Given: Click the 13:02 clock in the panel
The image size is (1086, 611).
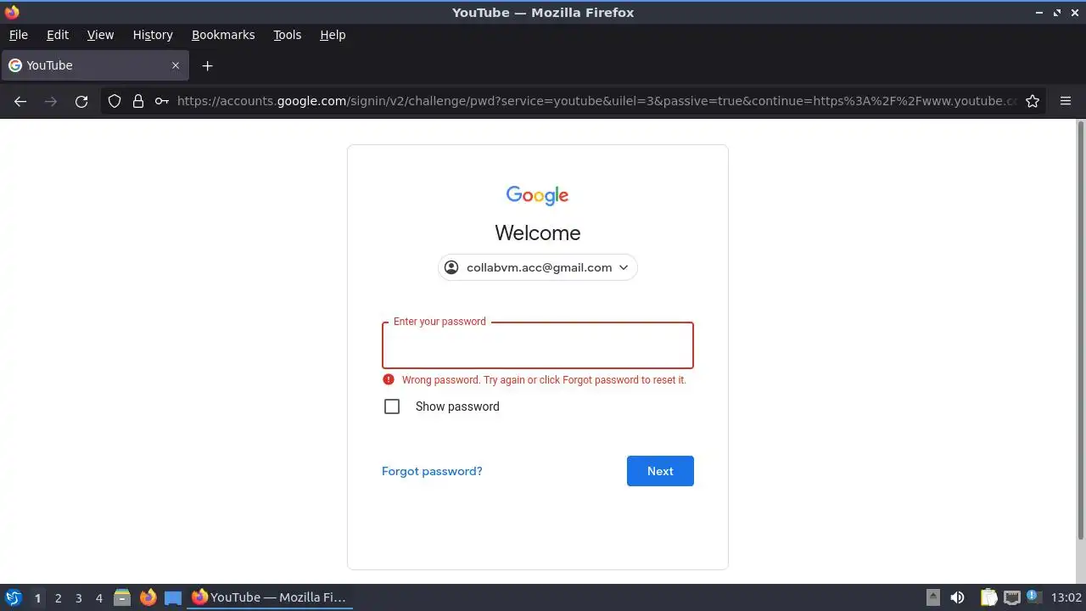Looking at the screenshot, I should coord(1066,597).
